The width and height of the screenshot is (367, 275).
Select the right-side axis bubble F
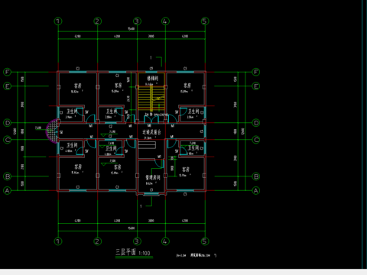256,72
